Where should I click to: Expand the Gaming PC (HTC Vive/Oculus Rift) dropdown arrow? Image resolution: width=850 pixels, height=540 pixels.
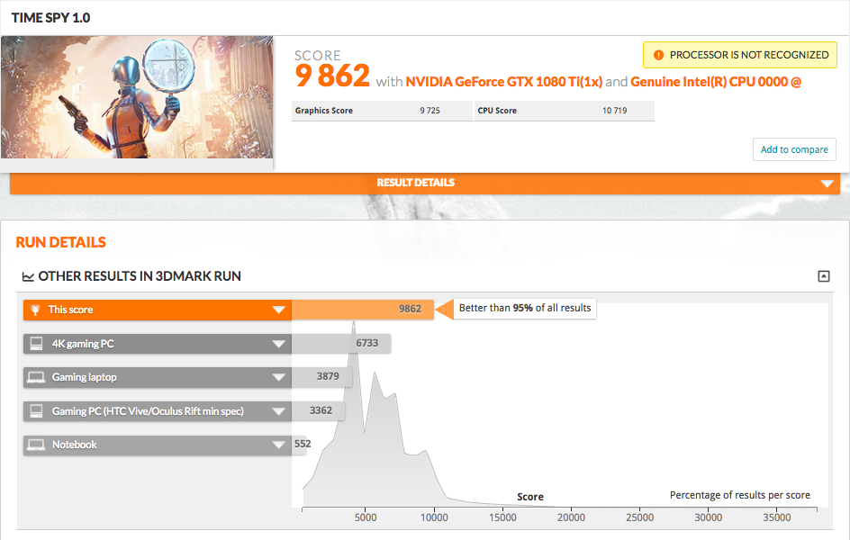pyautogui.click(x=278, y=411)
